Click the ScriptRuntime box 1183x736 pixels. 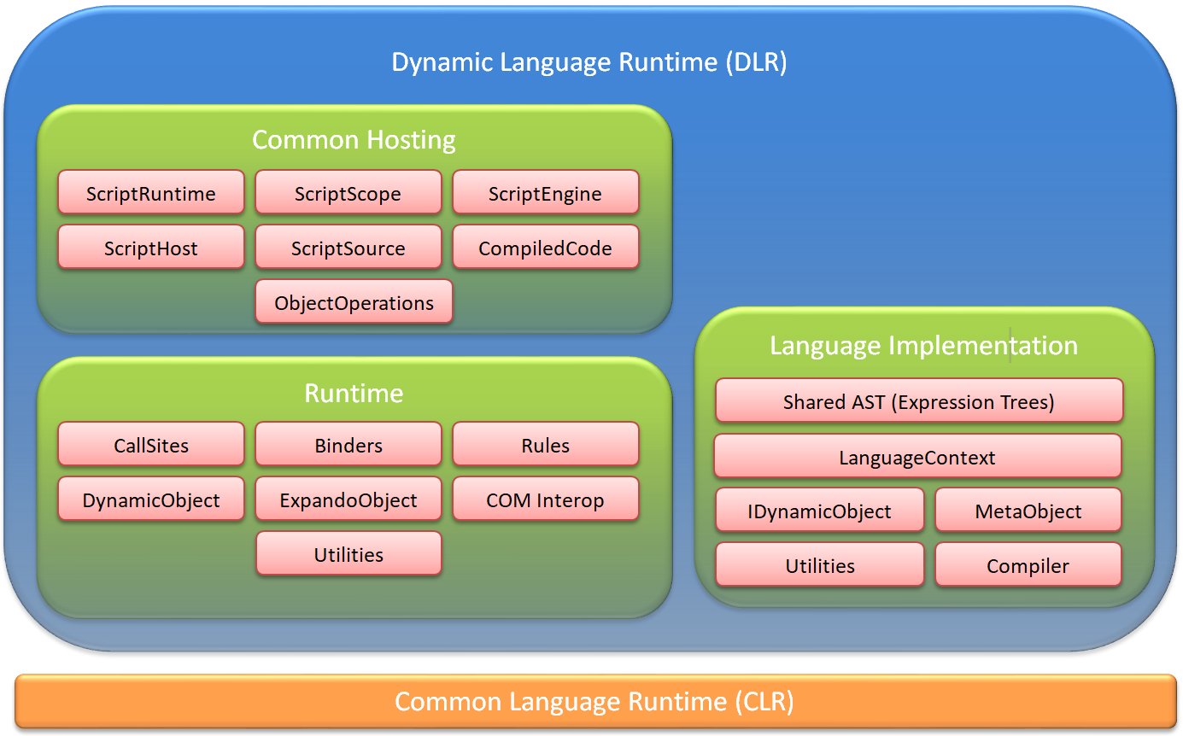click(151, 193)
